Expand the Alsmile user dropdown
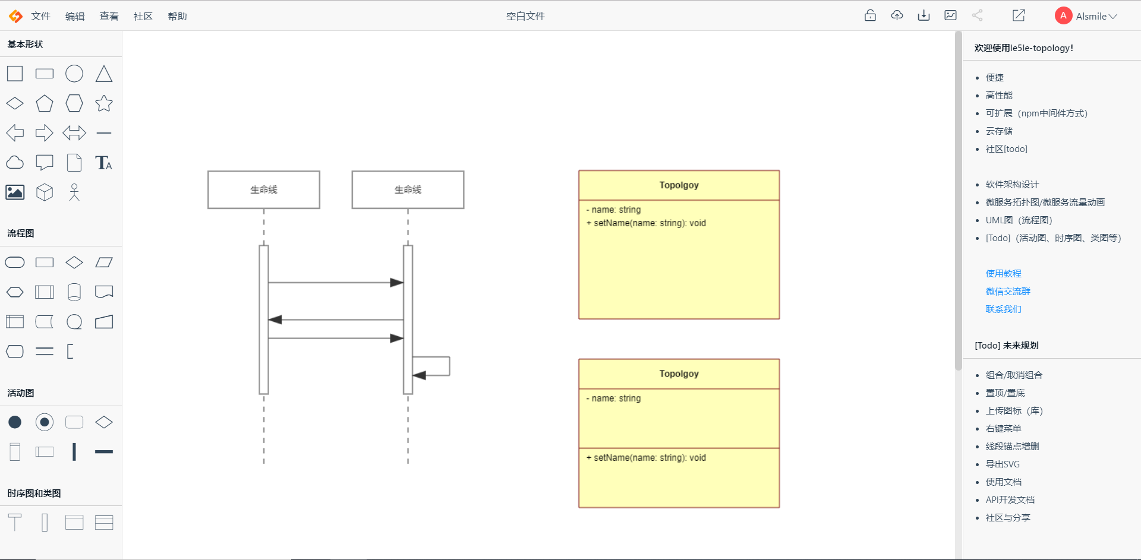The height and width of the screenshot is (560, 1141). coord(1086,16)
